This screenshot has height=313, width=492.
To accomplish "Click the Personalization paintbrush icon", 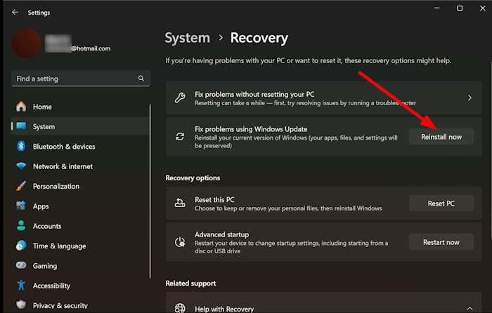I will (x=21, y=186).
